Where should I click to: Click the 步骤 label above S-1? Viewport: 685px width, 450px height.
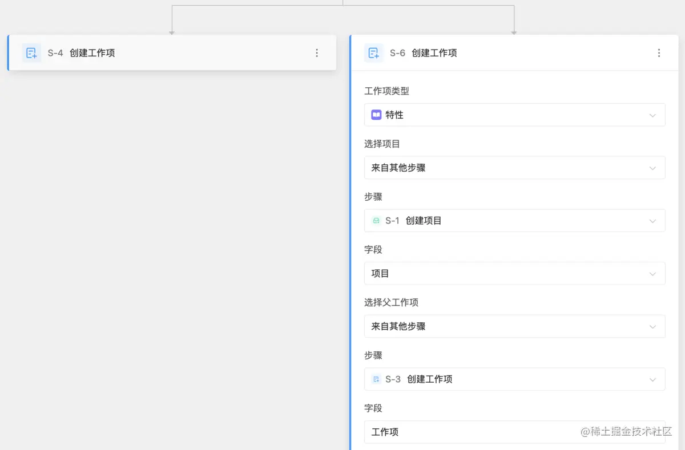tap(373, 197)
